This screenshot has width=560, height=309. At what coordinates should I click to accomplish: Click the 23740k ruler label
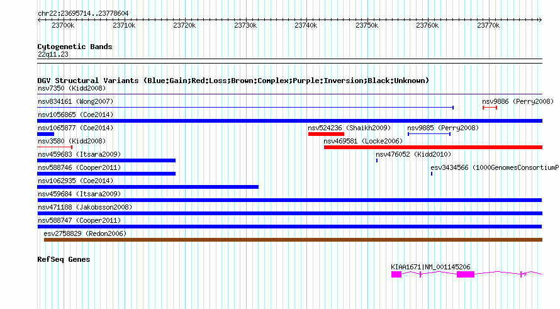(306, 25)
